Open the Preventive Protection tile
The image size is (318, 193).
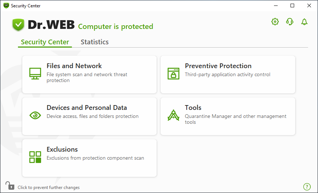pyautogui.click(x=228, y=75)
